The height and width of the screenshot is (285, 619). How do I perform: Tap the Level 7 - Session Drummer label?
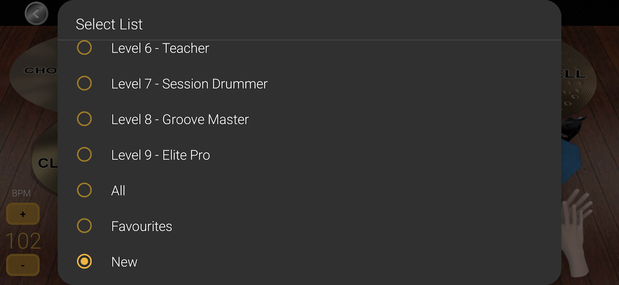189,84
